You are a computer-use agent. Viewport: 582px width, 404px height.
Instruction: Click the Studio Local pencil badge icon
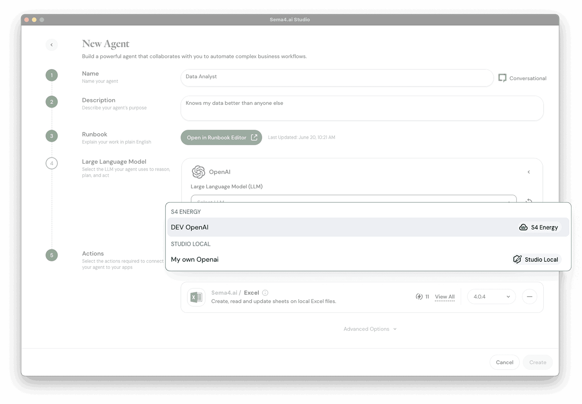(517, 259)
